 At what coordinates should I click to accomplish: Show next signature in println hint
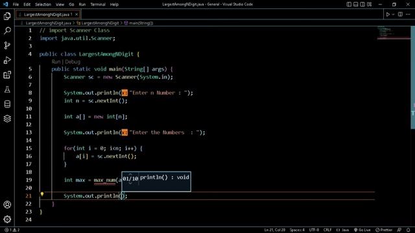coord(130,183)
